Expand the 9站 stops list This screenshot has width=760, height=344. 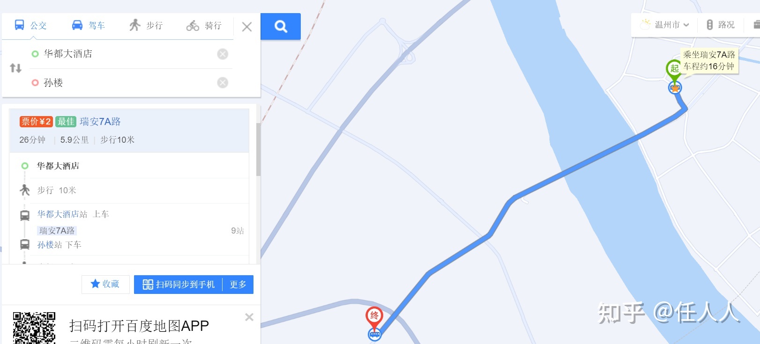coord(238,231)
